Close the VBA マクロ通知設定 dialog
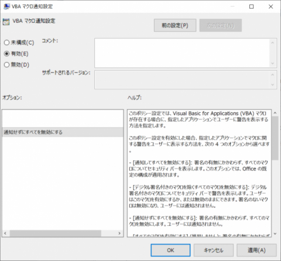The height and width of the screenshot is (261, 281). (x=270, y=6)
